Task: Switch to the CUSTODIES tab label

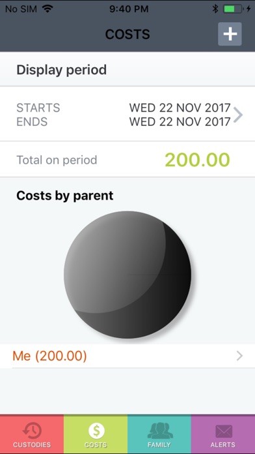Action: [32, 445]
